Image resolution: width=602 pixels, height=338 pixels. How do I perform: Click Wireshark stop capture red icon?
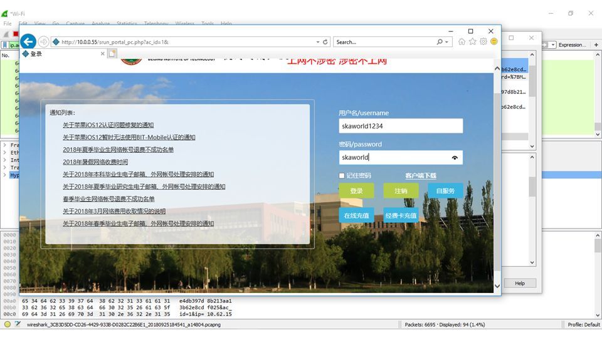pos(15,34)
